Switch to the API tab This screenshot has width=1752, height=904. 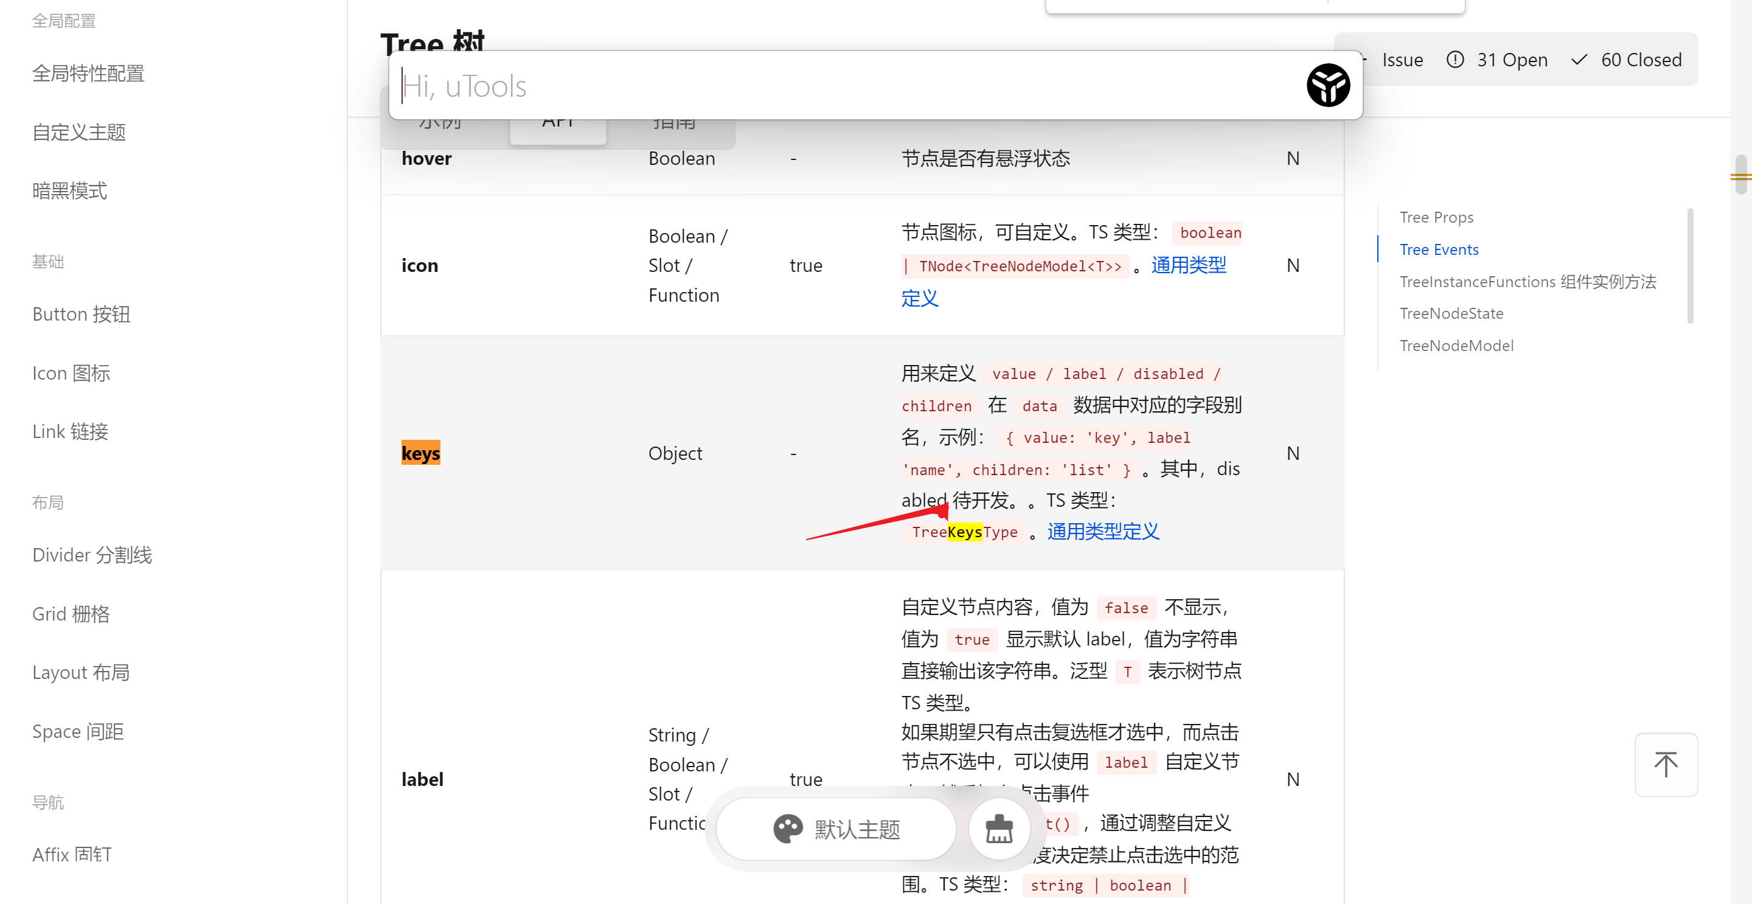557,122
